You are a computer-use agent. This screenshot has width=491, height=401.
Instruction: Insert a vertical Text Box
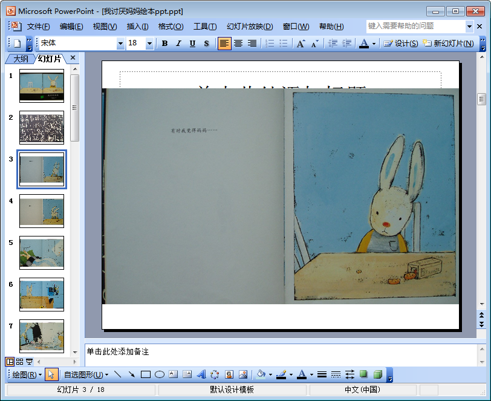(187, 374)
